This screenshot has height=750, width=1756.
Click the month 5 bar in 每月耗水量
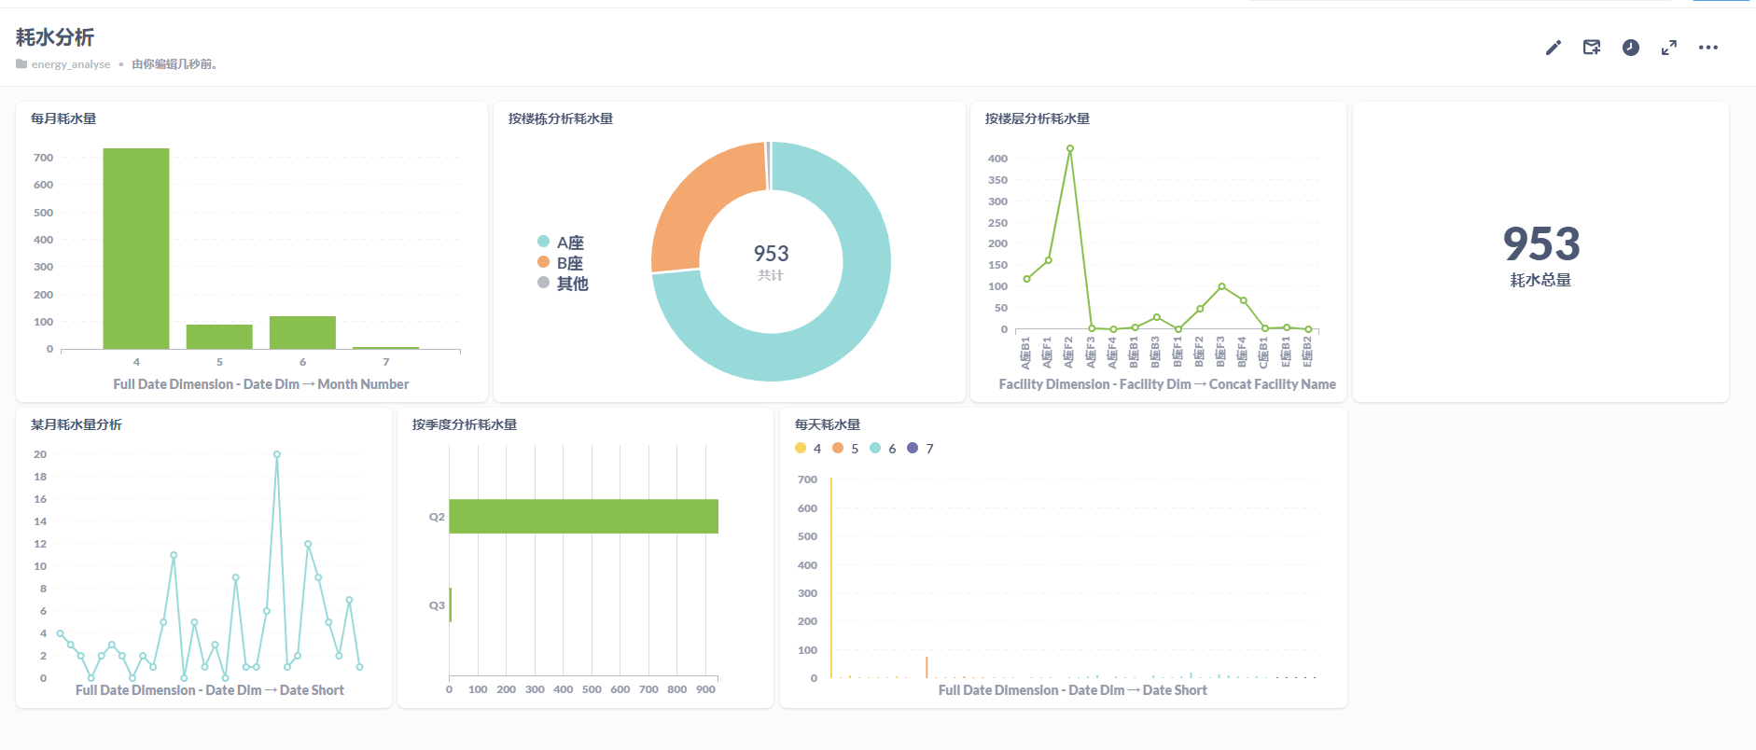219,337
